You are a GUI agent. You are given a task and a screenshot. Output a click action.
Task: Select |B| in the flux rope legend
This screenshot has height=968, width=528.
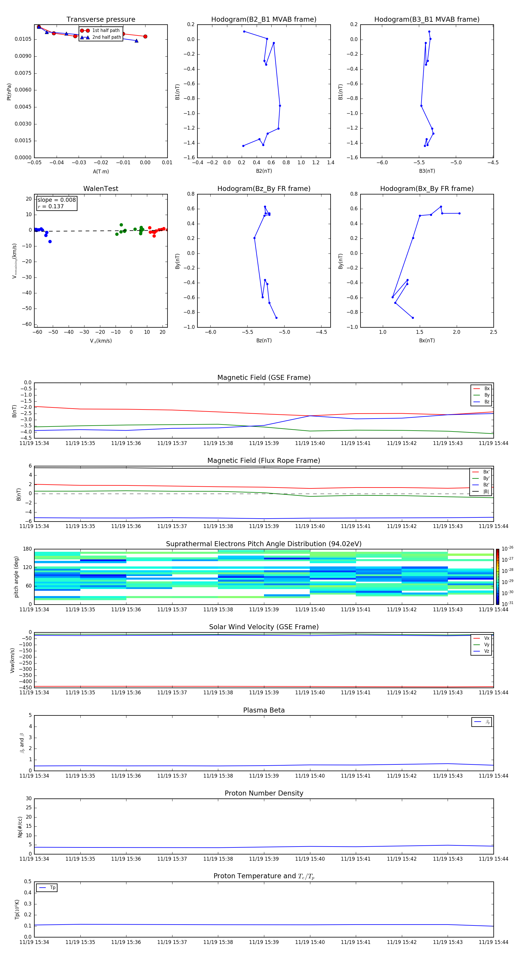pyautogui.click(x=481, y=492)
